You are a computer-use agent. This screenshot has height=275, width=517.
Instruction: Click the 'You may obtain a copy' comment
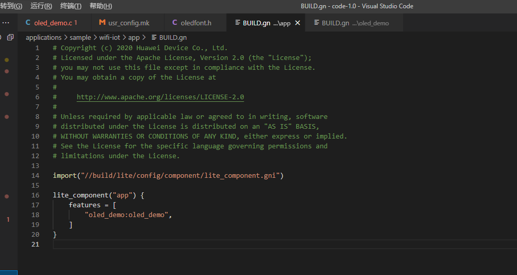134,78
